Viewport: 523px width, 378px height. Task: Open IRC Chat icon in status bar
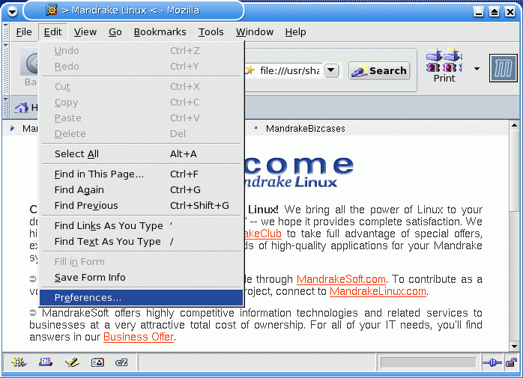[121, 363]
